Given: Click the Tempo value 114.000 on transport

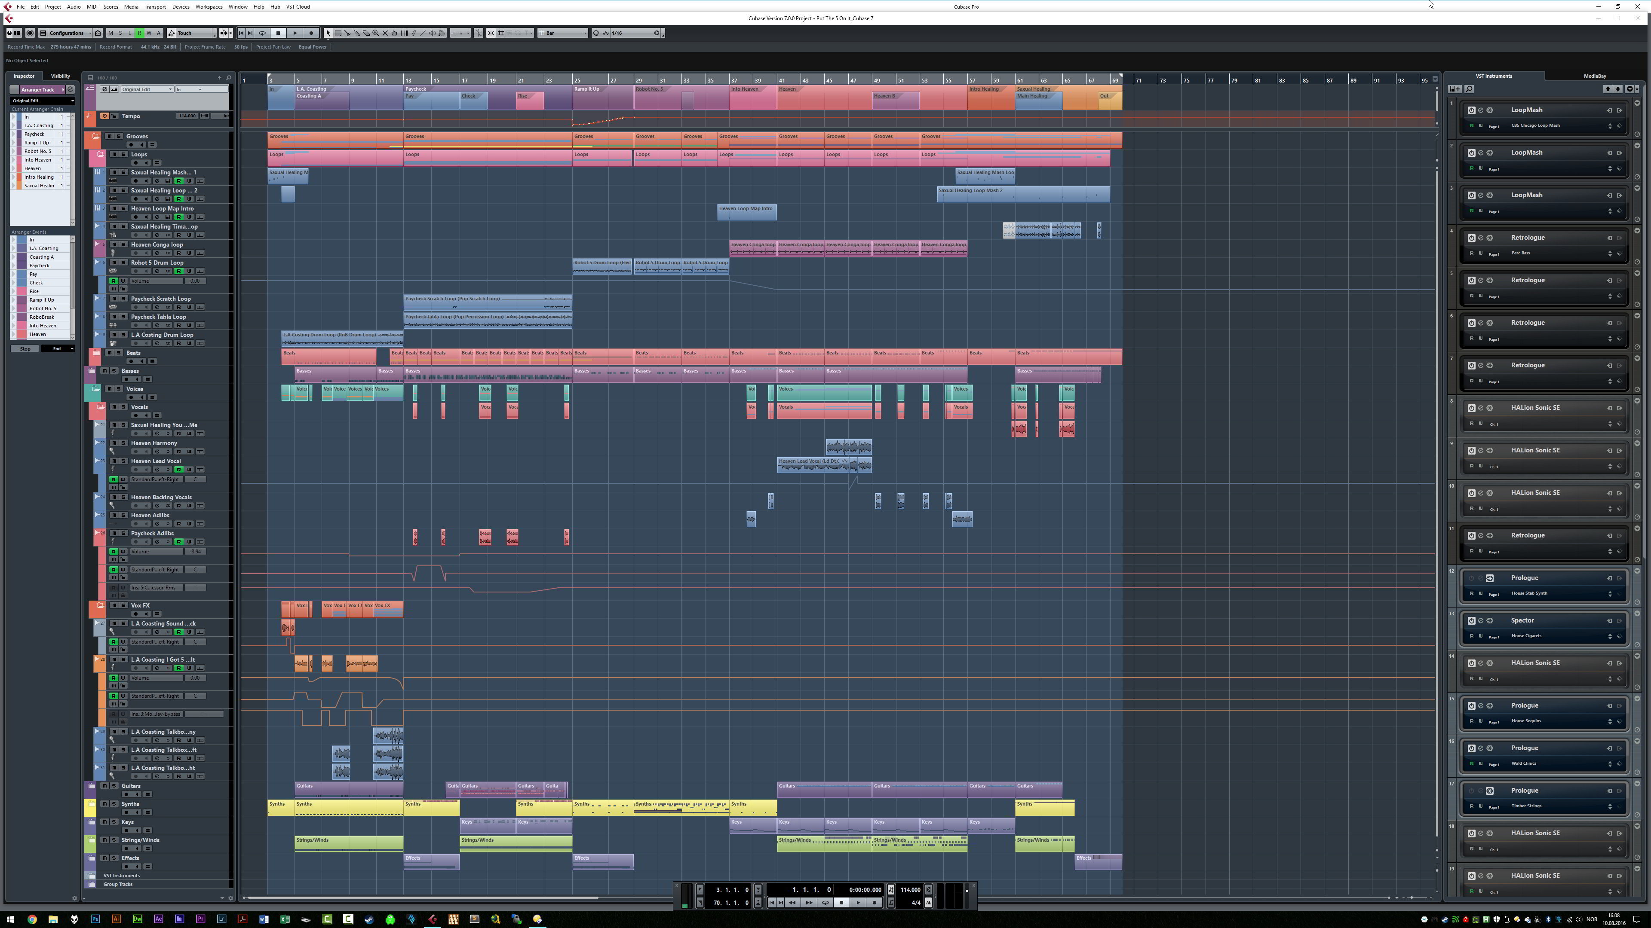Looking at the screenshot, I should point(910,890).
